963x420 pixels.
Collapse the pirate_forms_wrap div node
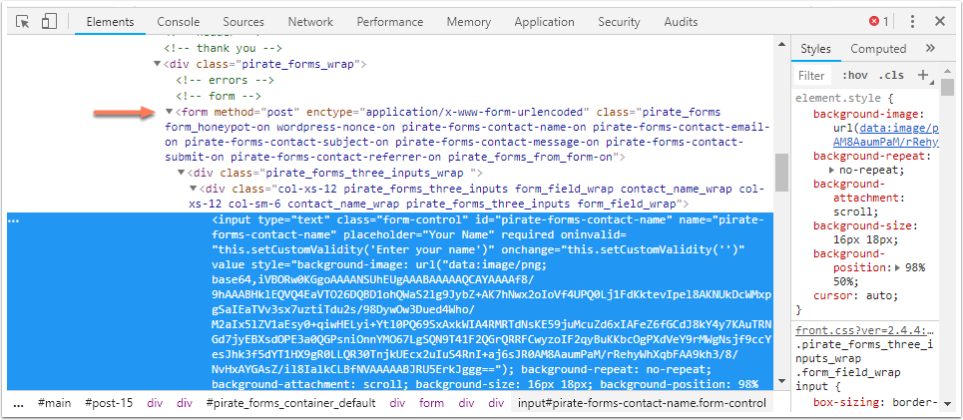(x=158, y=64)
